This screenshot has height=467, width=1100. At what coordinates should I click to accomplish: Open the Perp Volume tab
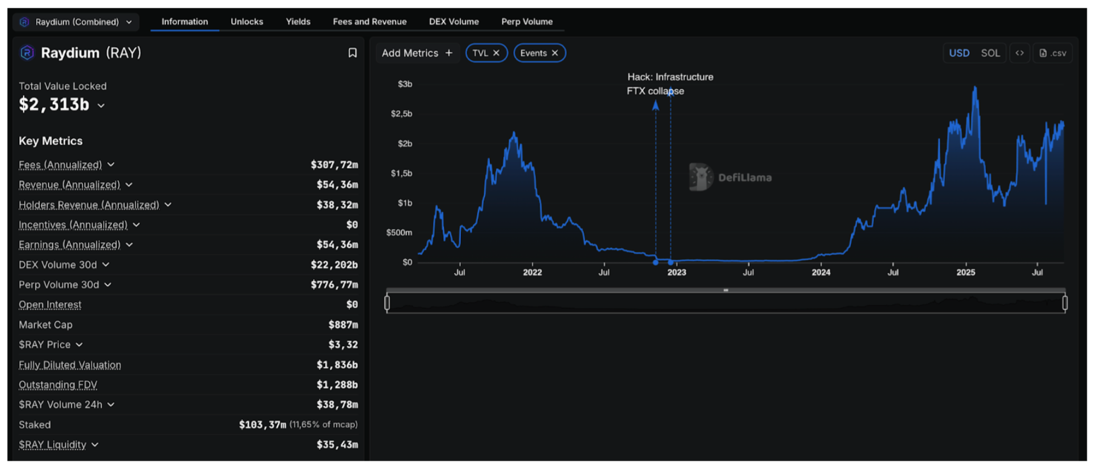coord(526,22)
